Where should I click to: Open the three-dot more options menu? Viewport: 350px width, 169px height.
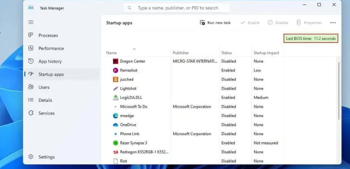pos(333,23)
